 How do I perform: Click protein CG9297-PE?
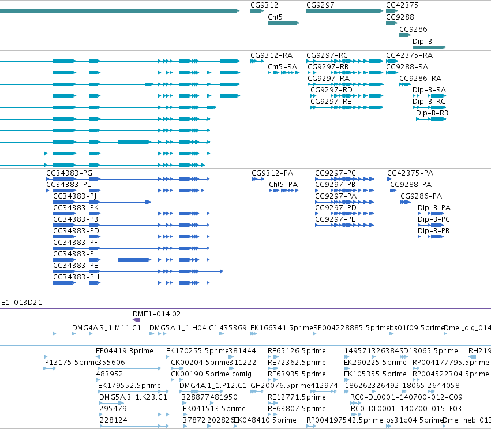[x=335, y=219]
